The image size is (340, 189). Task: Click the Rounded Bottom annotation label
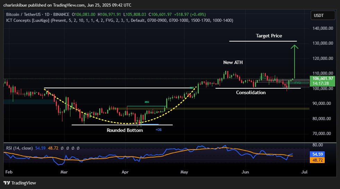125,130
